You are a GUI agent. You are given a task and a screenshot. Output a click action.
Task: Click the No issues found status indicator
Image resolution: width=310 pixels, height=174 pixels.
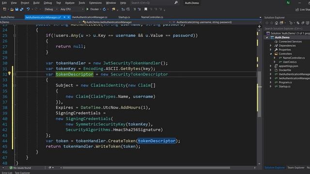coord(20,168)
